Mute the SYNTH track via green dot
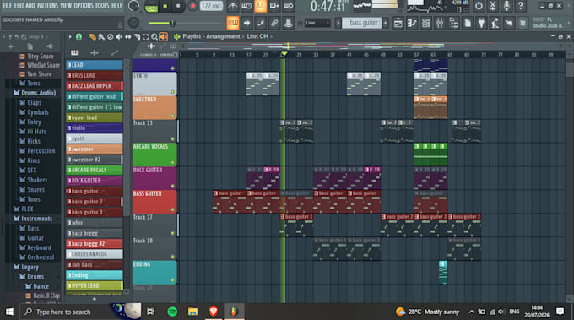The height and width of the screenshot is (320, 574). [172, 92]
